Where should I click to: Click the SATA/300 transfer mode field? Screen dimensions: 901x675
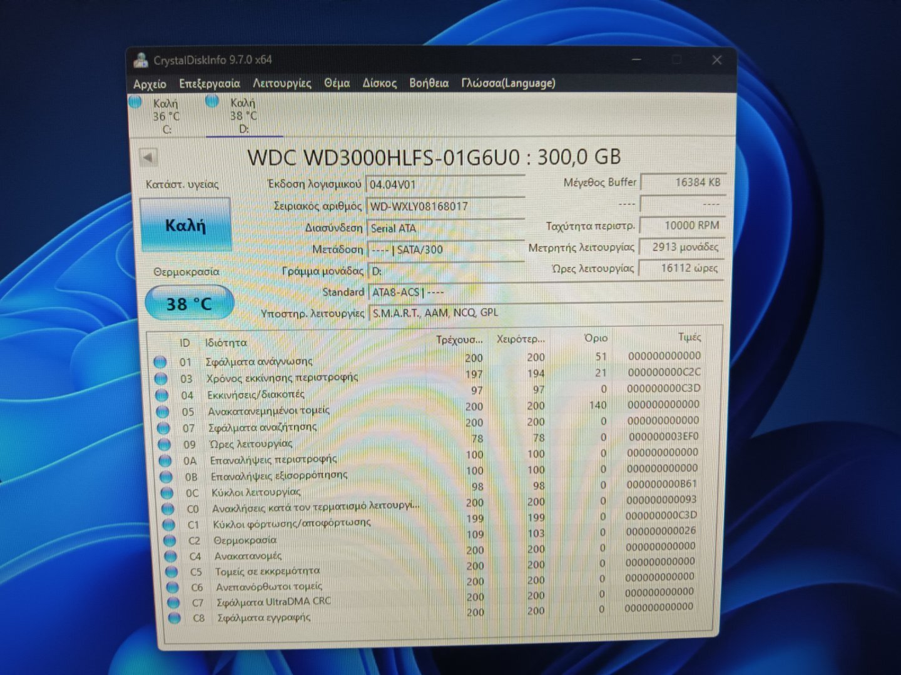point(445,249)
